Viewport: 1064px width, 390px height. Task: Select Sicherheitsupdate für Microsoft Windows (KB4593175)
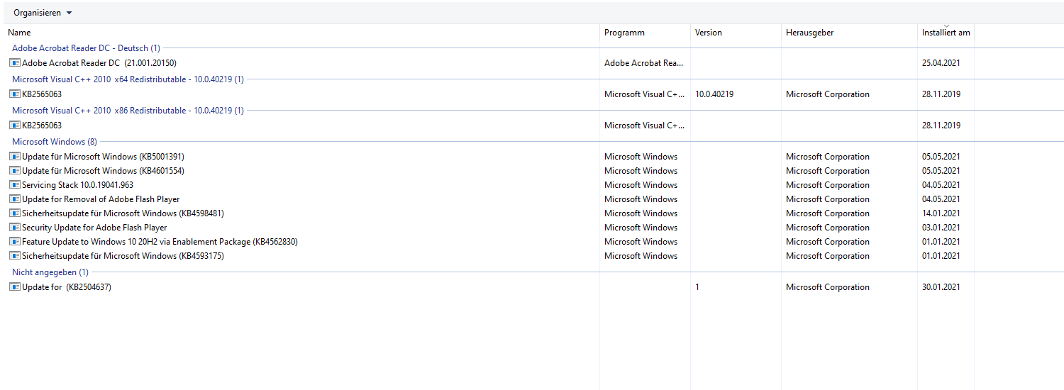click(x=123, y=256)
